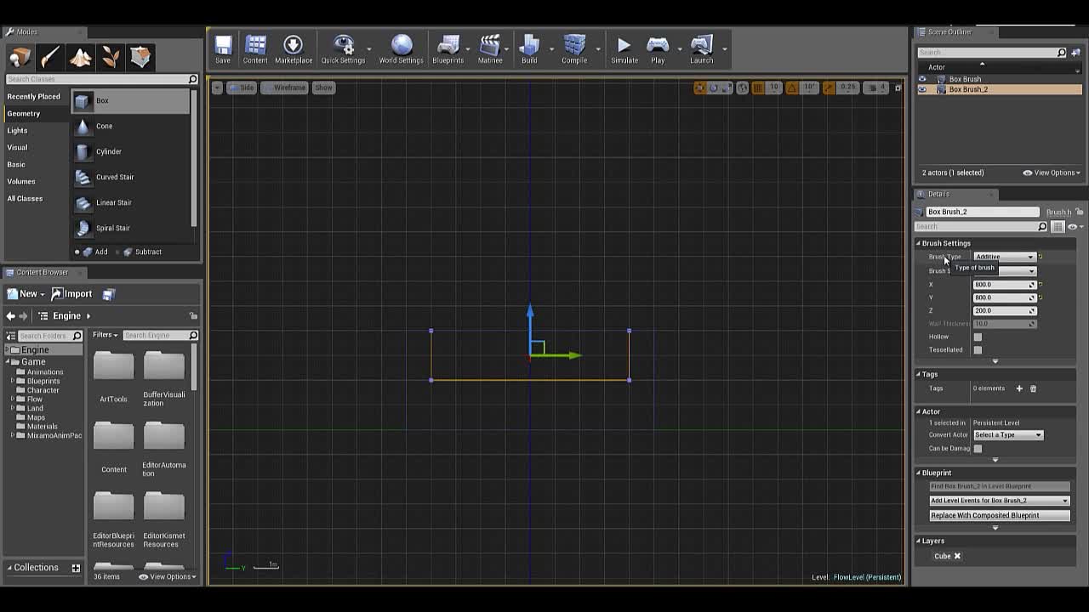Click the Import button
Viewport: 1089px width, 612px height.
pyautogui.click(x=72, y=294)
